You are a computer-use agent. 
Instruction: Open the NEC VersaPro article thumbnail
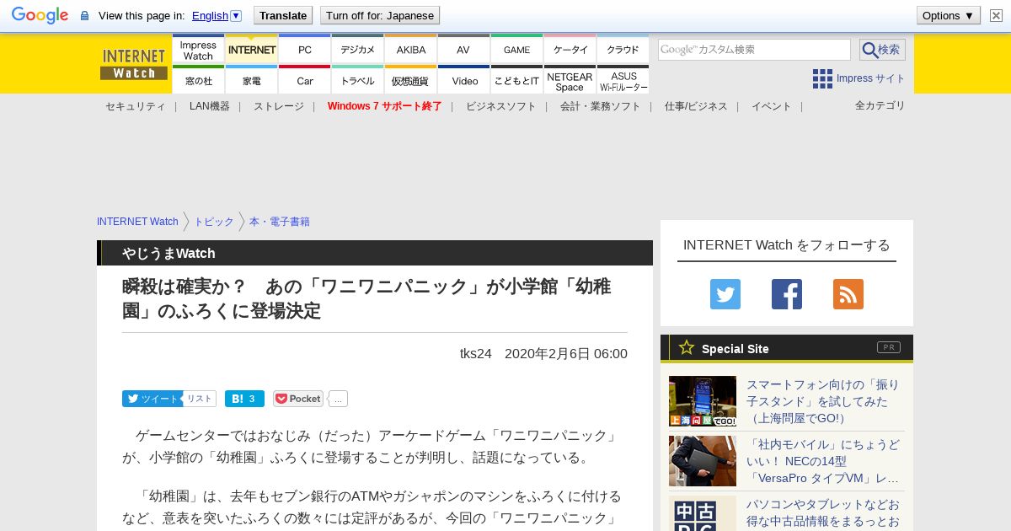[703, 461]
